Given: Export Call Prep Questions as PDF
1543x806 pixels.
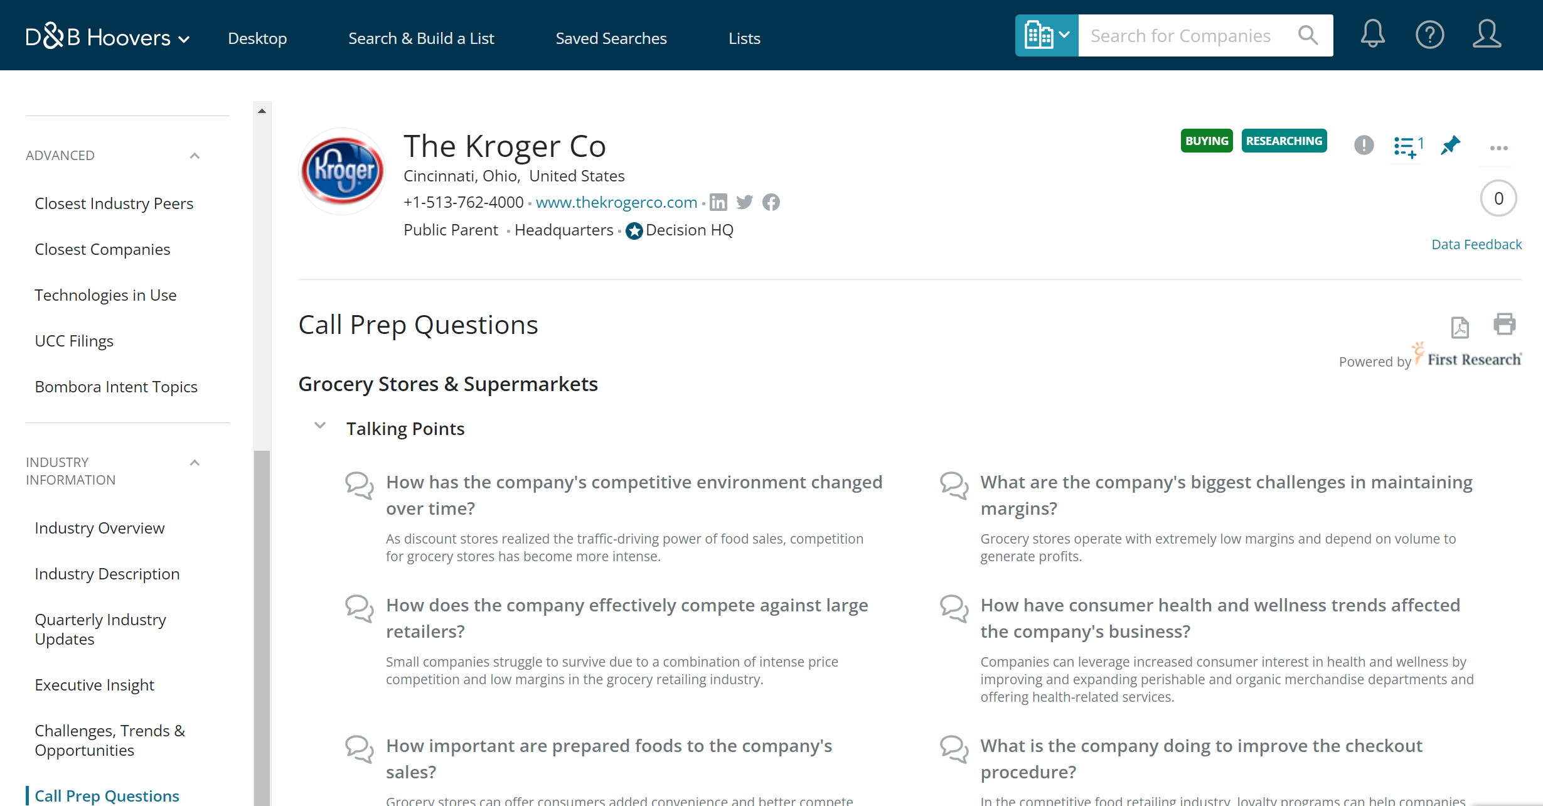Looking at the screenshot, I should tap(1460, 327).
